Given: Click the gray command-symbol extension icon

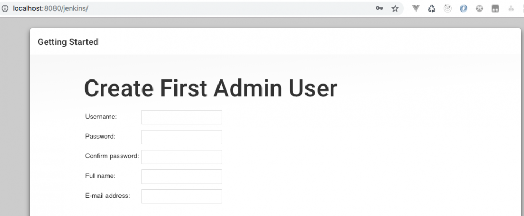Looking at the screenshot, I should tap(479, 8).
